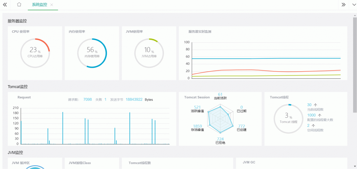Click the Tomcat线程 panel title
The width and height of the screenshot is (357, 169).
pos(279,97)
